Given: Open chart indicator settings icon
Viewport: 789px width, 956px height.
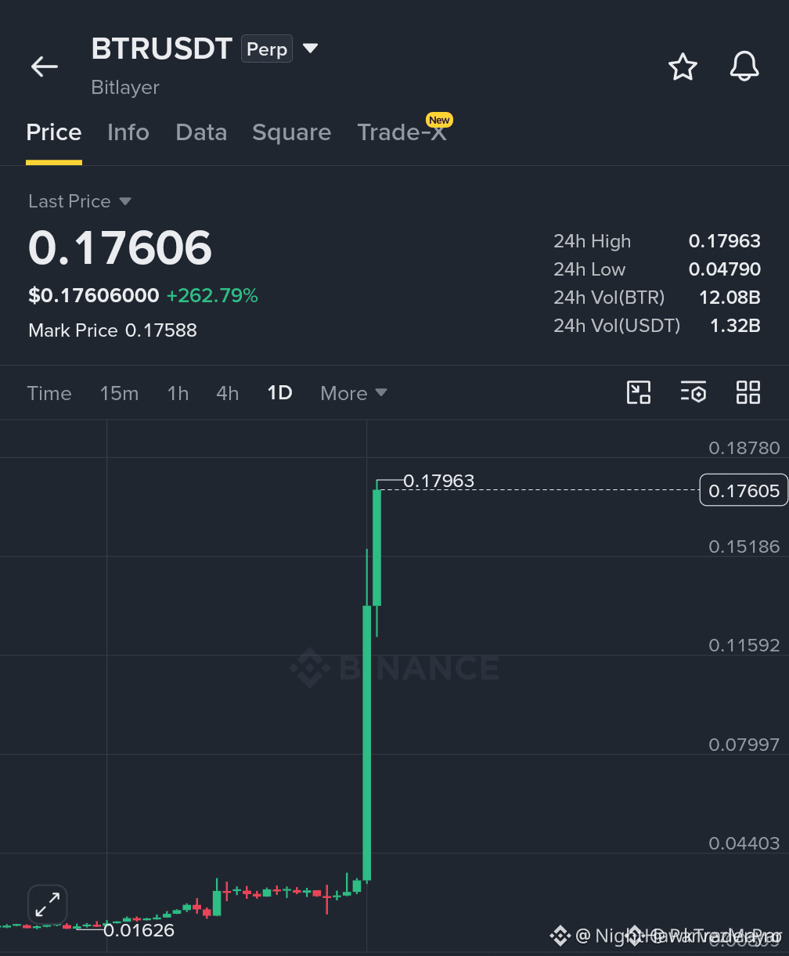Looking at the screenshot, I should tap(694, 392).
